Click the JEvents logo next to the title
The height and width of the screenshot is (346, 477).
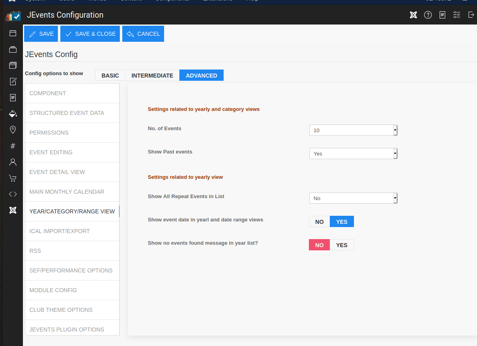(13, 16)
